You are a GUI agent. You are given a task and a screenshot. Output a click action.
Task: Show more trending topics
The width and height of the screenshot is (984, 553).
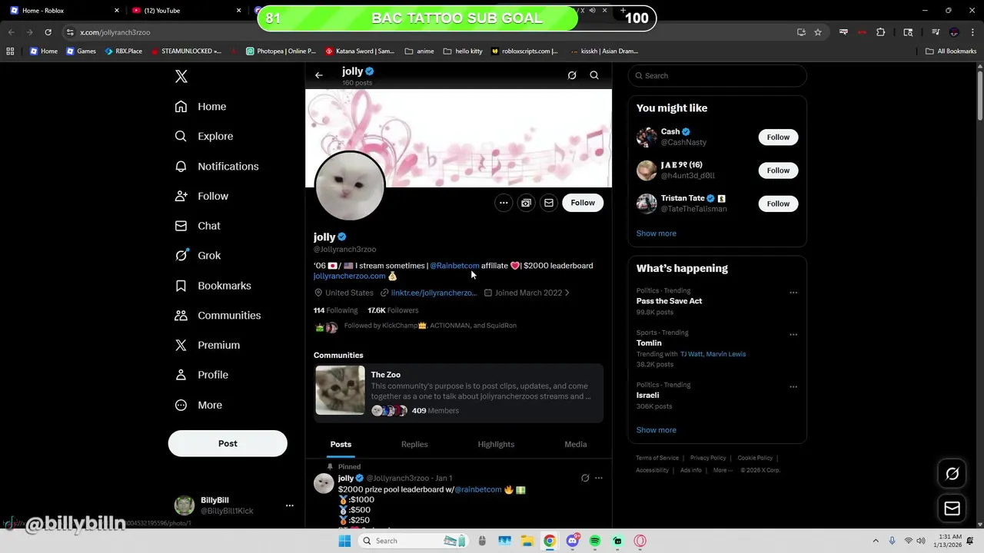click(657, 430)
